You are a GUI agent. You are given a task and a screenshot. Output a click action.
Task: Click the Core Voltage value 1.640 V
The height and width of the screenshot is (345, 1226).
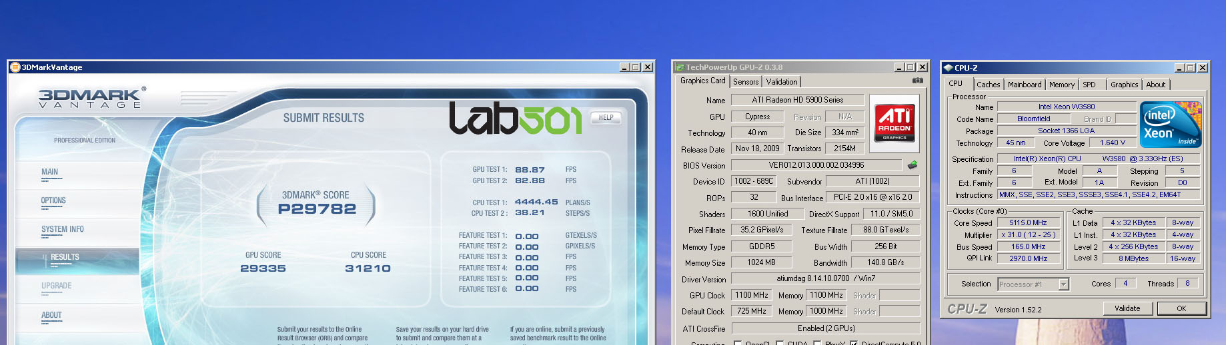click(1112, 143)
